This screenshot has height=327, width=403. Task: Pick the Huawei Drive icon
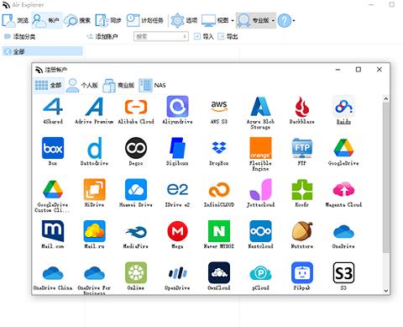tap(136, 193)
